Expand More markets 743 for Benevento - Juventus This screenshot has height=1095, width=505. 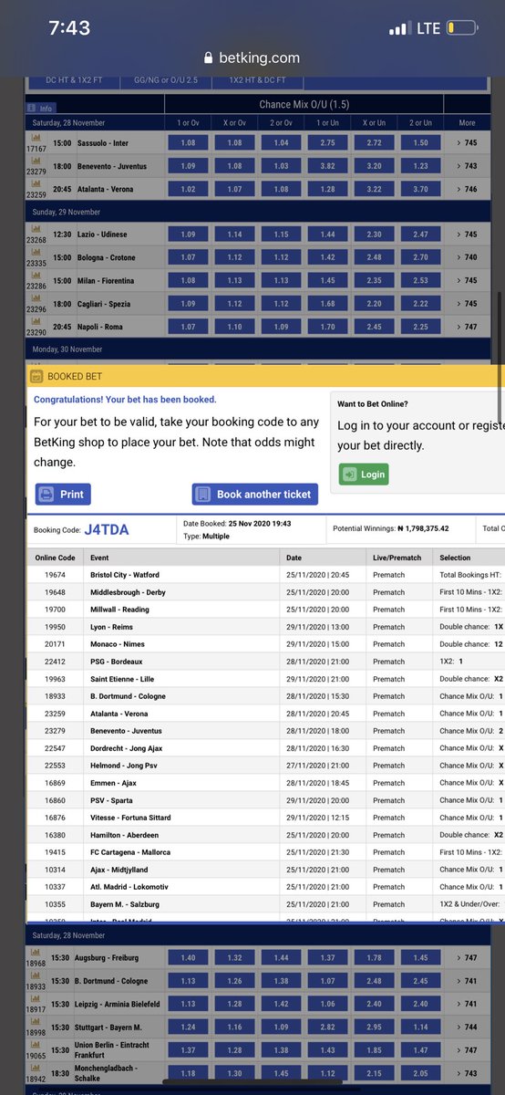pyautogui.click(x=469, y=166)
